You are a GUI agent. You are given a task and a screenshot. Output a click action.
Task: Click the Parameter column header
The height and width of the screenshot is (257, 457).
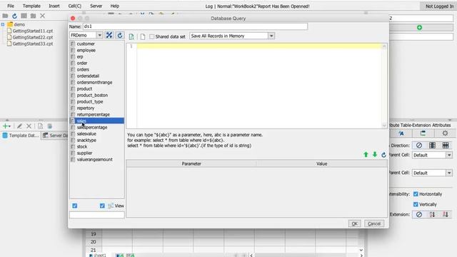(191, 163)
